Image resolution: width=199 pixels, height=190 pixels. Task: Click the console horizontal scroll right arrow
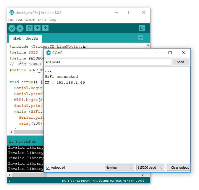point(143,175)
